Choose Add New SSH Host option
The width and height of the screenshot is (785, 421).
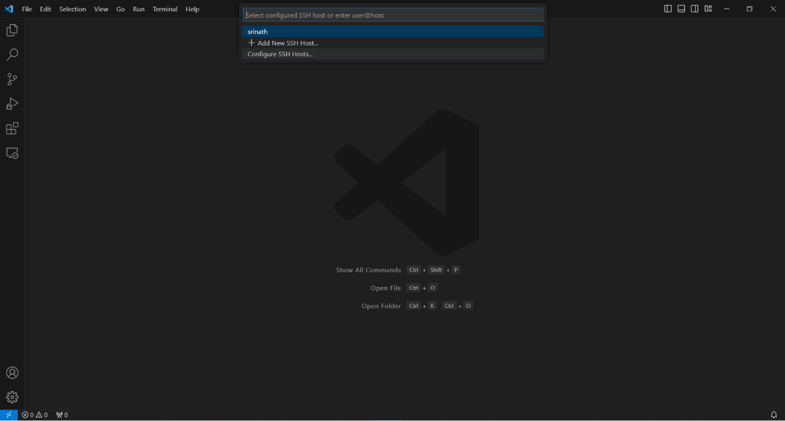(392, 43)
